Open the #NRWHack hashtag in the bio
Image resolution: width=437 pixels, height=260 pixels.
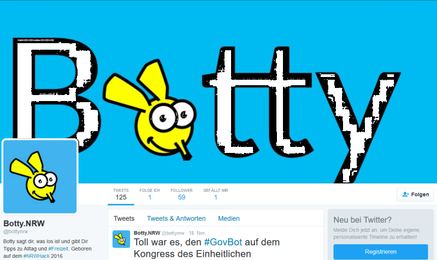37,256
